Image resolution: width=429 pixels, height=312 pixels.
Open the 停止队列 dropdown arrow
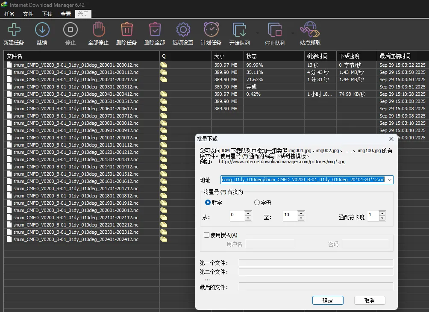coord(293,33)
